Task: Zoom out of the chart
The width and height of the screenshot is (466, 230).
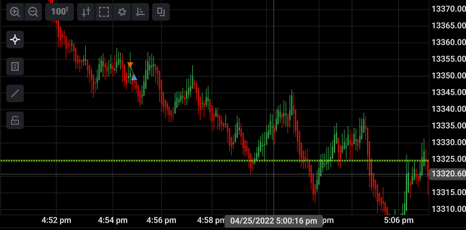Action: click(33, 12)
